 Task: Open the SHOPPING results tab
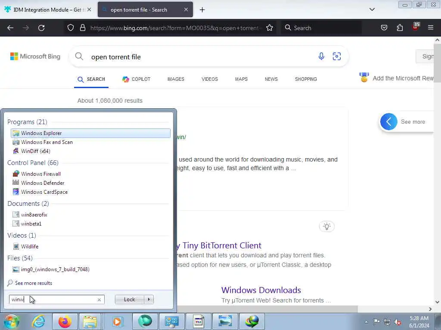306,79
